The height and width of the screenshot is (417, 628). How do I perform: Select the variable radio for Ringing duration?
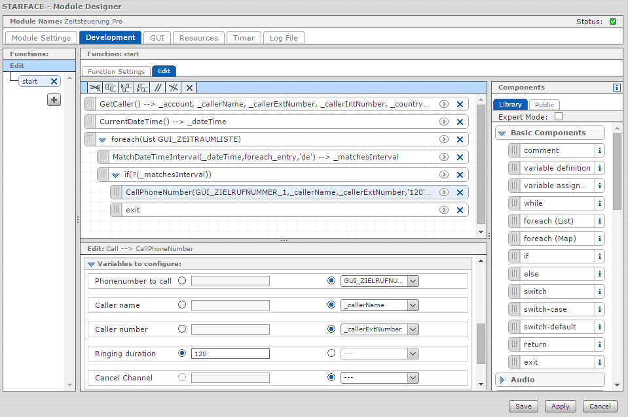pos(331,353)
